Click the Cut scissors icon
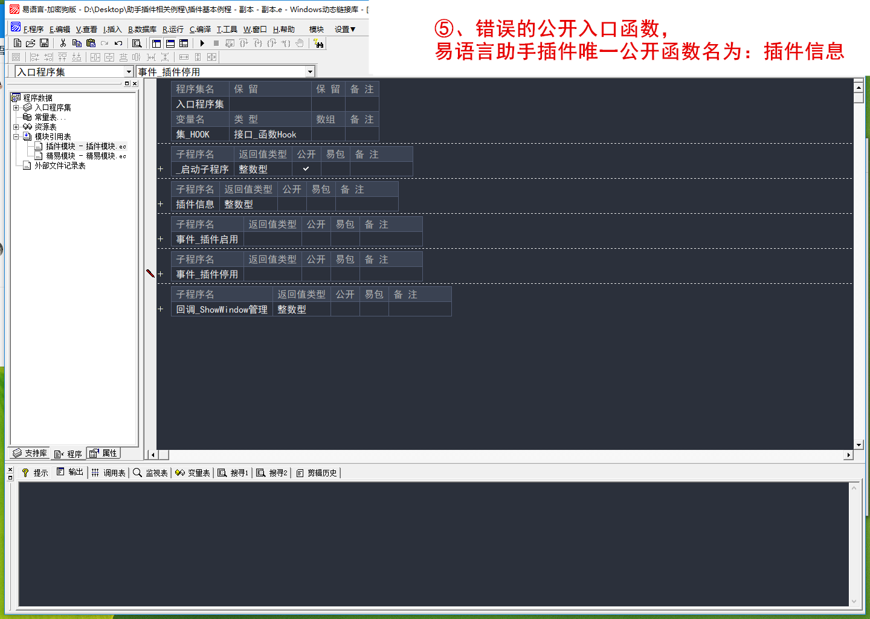This screenshot has height=619, width=870. [63, 43]
